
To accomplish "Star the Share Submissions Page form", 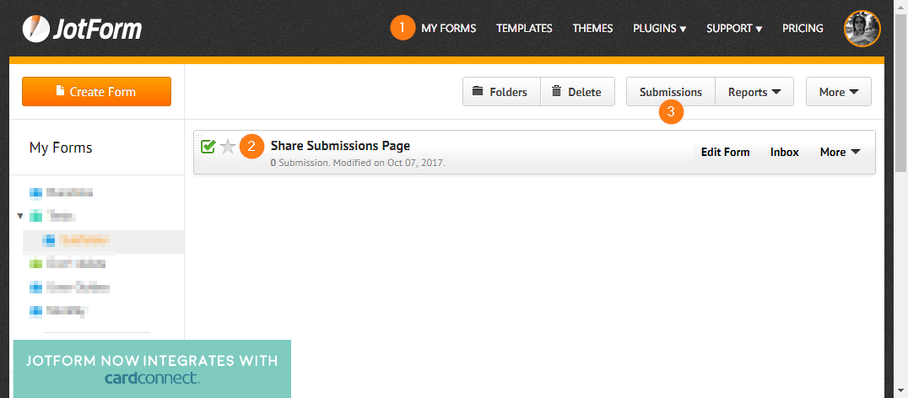I will point(227,148).
